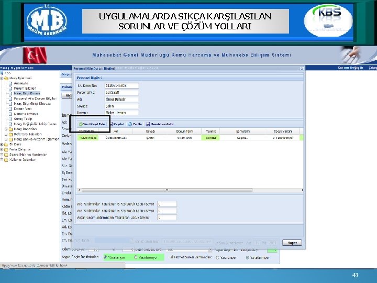Expand the Maaş Raporları tree node

pyautogui.click(x=6, y=129)
